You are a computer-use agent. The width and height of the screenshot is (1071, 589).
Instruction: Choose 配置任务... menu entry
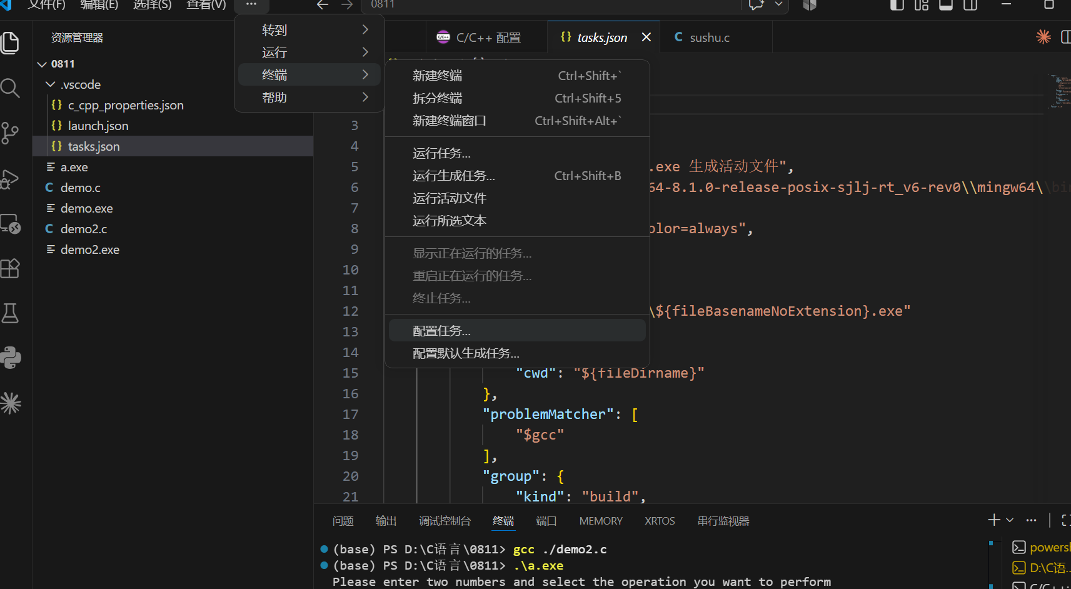click(x=517, y=331)
